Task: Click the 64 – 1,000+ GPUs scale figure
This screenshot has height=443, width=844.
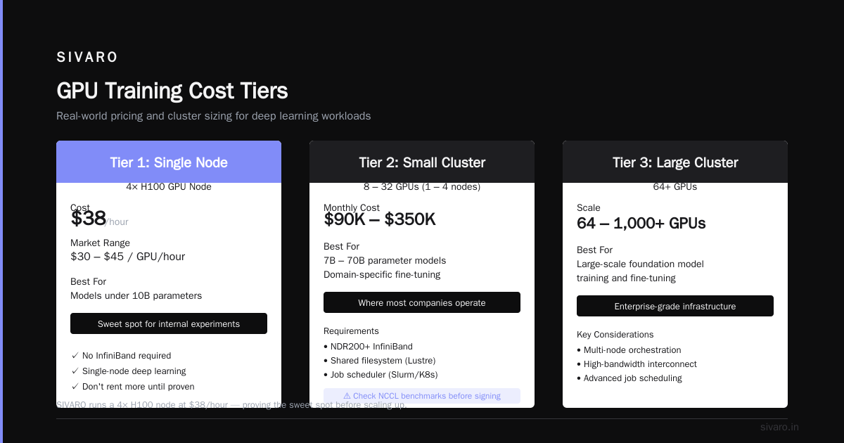Action: (641, 224)
